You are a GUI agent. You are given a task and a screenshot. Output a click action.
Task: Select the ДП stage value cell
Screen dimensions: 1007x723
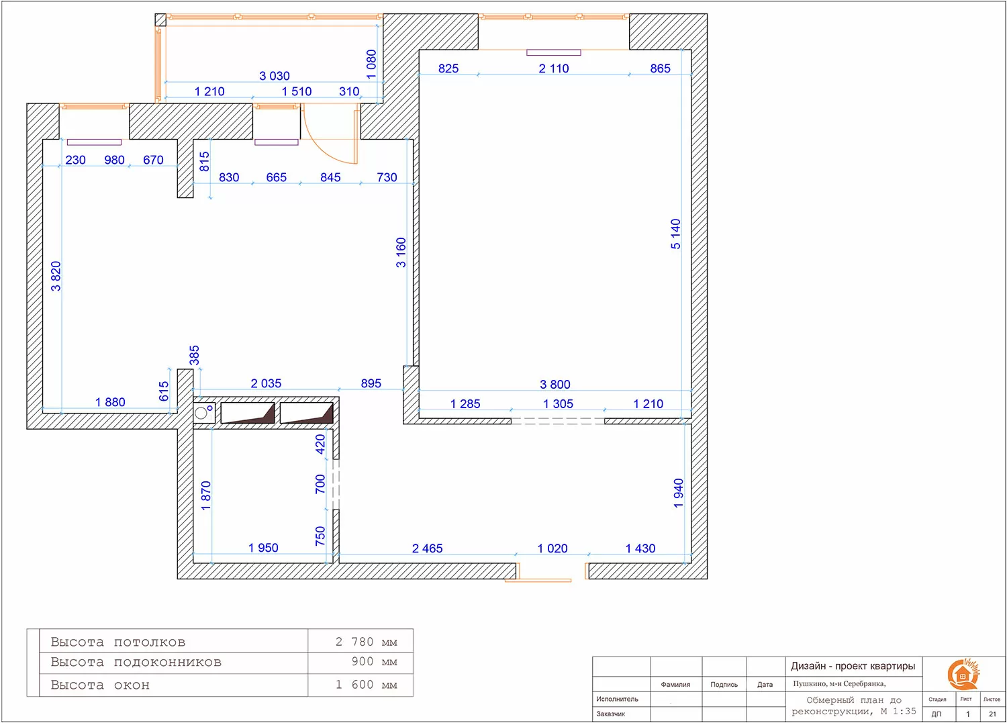click(937, 714)
